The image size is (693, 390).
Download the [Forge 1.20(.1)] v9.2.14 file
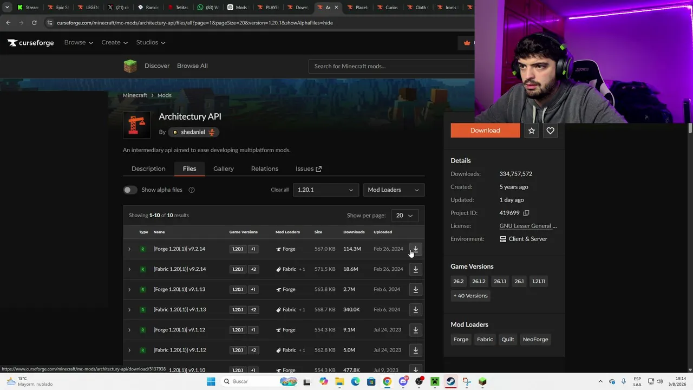(x=415, y=249)
